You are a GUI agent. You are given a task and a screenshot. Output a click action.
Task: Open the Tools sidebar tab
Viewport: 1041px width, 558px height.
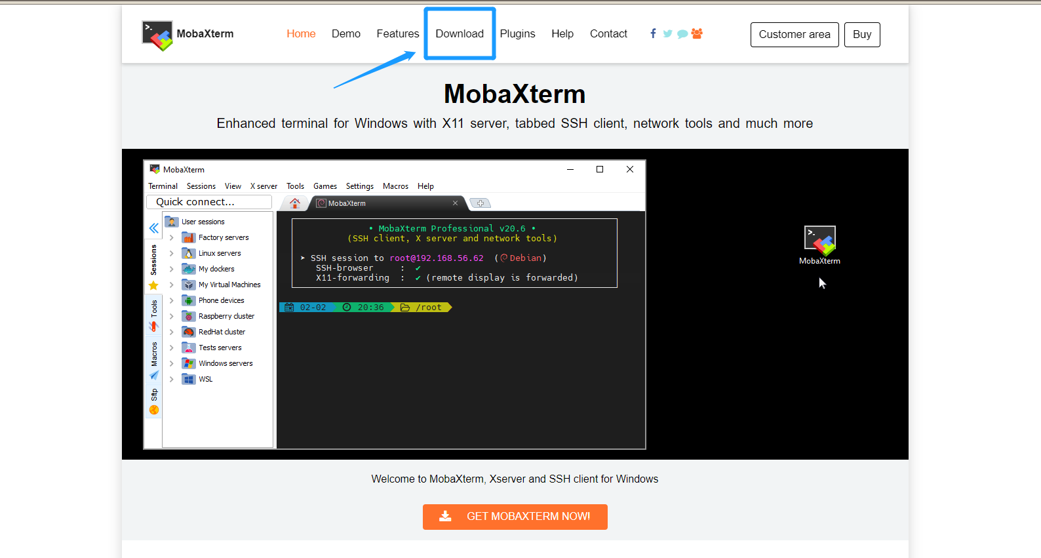tap(153, 315)
